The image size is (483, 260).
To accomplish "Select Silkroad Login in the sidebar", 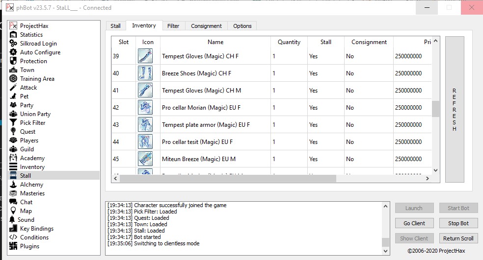I will [38, 44].
